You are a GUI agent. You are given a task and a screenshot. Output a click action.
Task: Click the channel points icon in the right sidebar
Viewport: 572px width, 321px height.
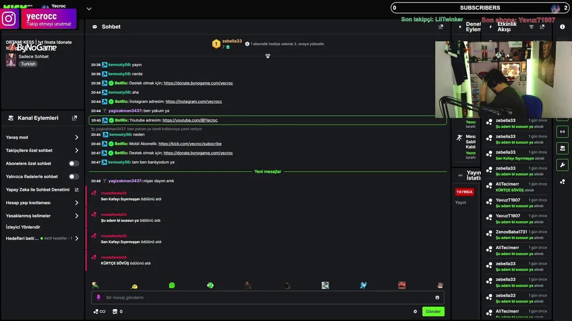tap(562, 181)
